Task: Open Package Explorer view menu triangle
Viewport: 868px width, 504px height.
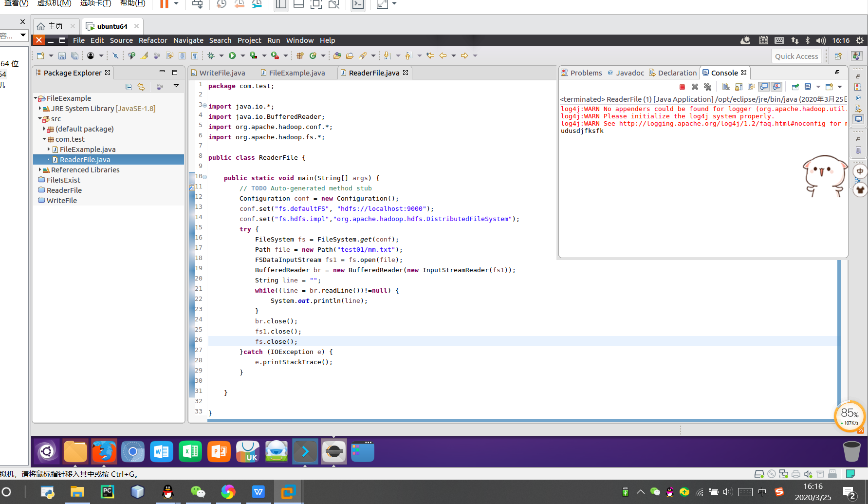Action: point(176,86)
